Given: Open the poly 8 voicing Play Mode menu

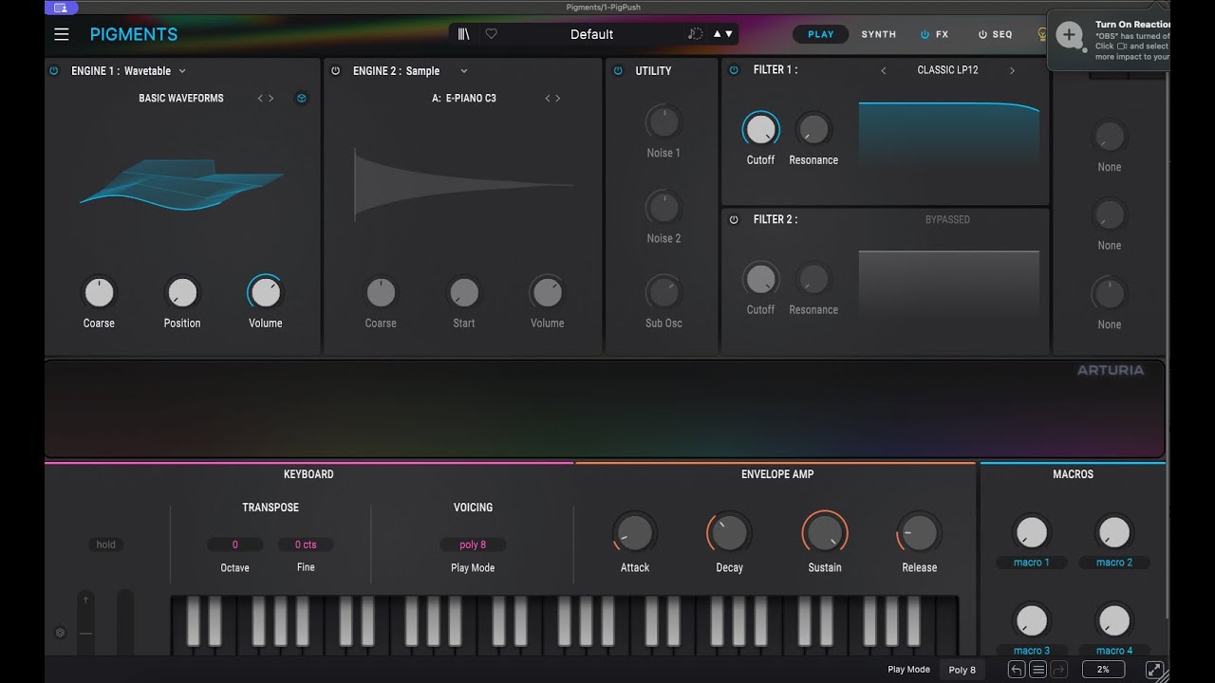Looking at the screenshot, I should point(473,545).
